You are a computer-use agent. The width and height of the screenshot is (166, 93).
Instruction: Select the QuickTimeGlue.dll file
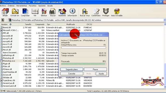[10, 72]
